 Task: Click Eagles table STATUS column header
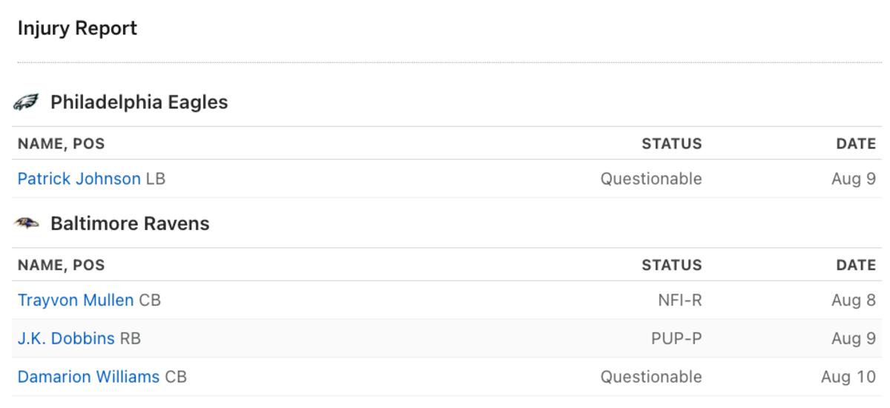[671, 144]
